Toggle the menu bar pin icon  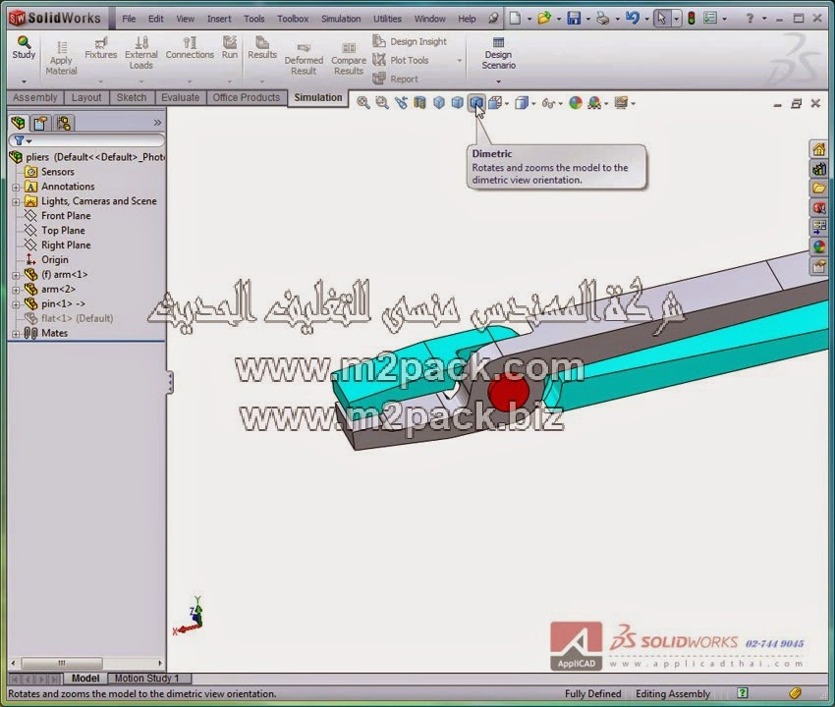[x=494, y=19]
